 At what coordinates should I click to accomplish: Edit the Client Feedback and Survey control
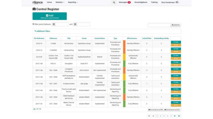(x=176, y=99)
